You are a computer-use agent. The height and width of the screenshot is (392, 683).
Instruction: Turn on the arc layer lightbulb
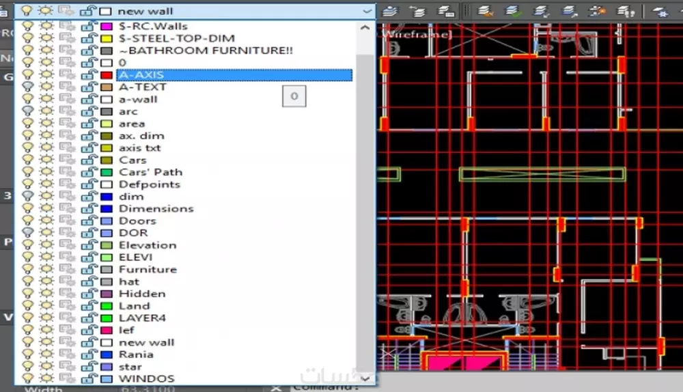27,111
